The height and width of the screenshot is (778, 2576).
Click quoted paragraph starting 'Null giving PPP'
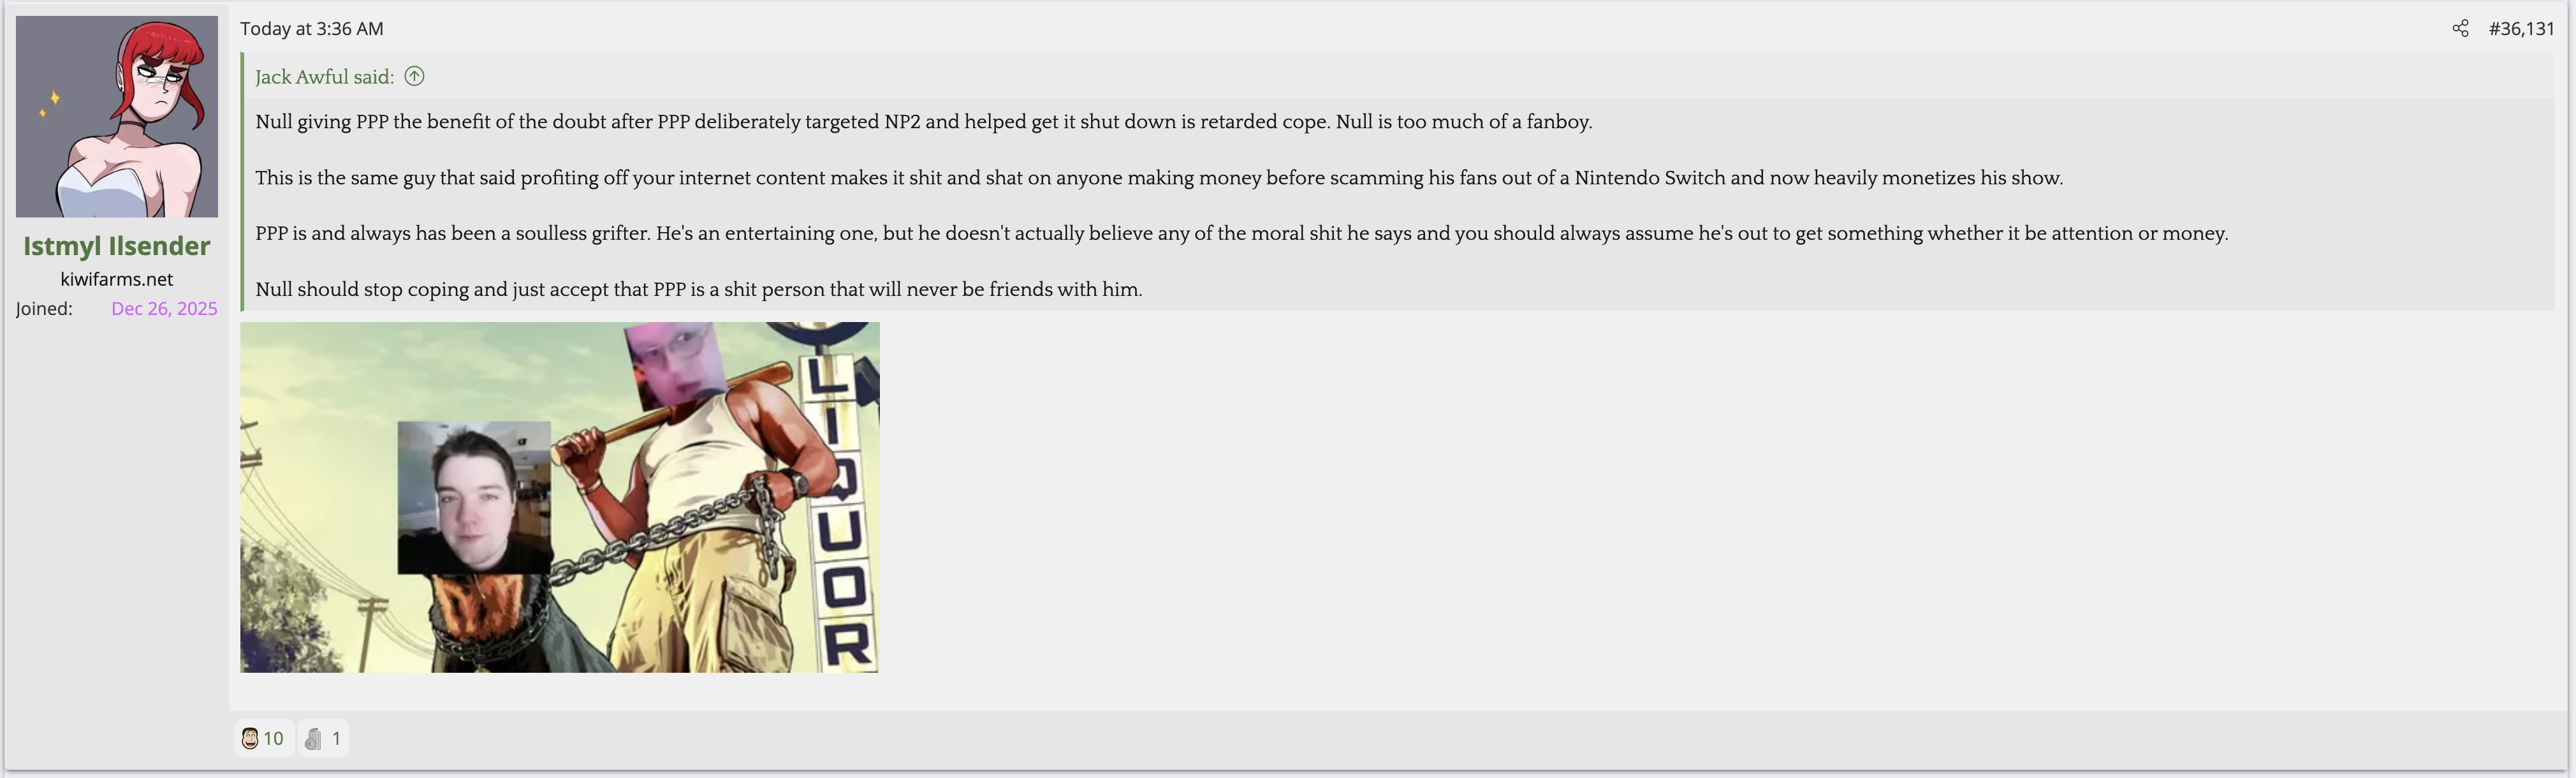(923, 122)
